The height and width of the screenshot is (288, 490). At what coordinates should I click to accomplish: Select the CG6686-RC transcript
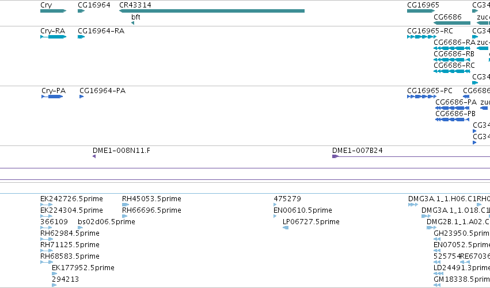click(452, 71)
